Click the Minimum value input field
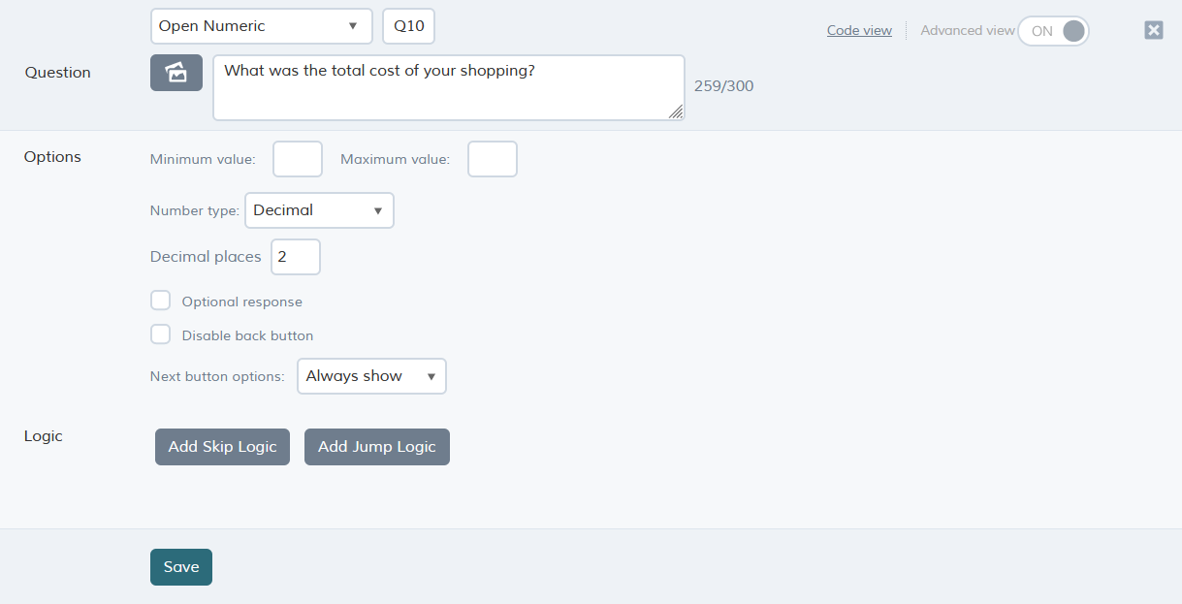 pos(298,159)
